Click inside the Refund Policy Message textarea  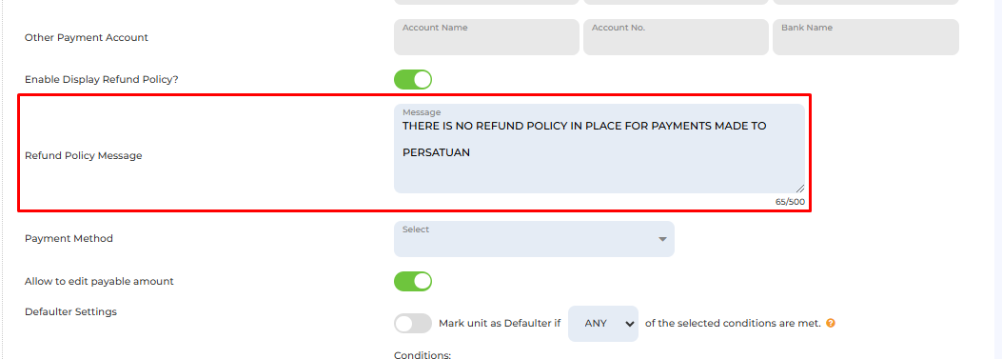(599, 149)
